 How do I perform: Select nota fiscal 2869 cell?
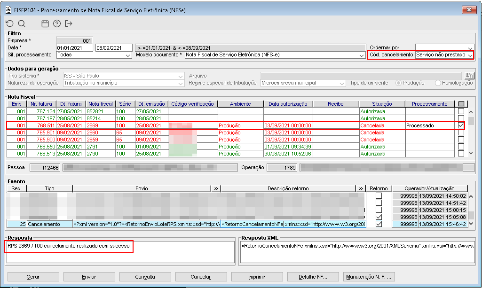[x=101, y=125]
